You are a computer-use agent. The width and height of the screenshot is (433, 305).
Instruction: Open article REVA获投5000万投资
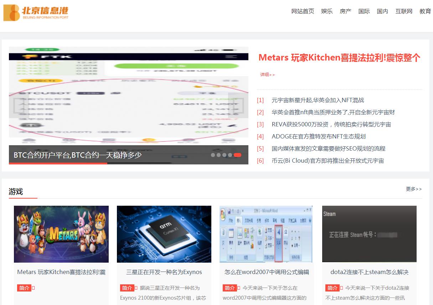(x=331, y=125)
